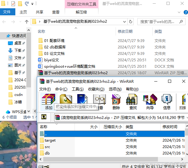Screen dimensions: 188x168
Task: Open the Wizard (向导) tool in WinRAR
Action: pos(150,101)
